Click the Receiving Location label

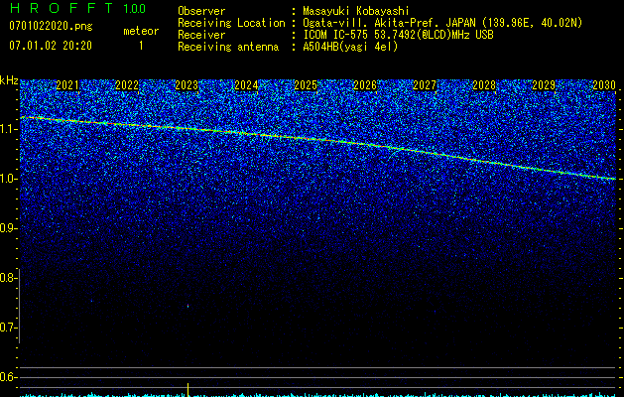[x=231, y=23]
